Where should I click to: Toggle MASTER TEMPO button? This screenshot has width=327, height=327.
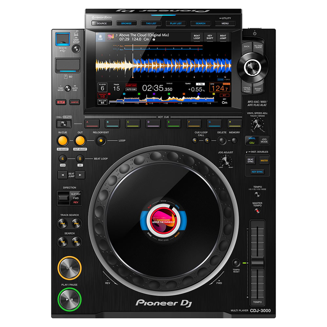point(257,211)
